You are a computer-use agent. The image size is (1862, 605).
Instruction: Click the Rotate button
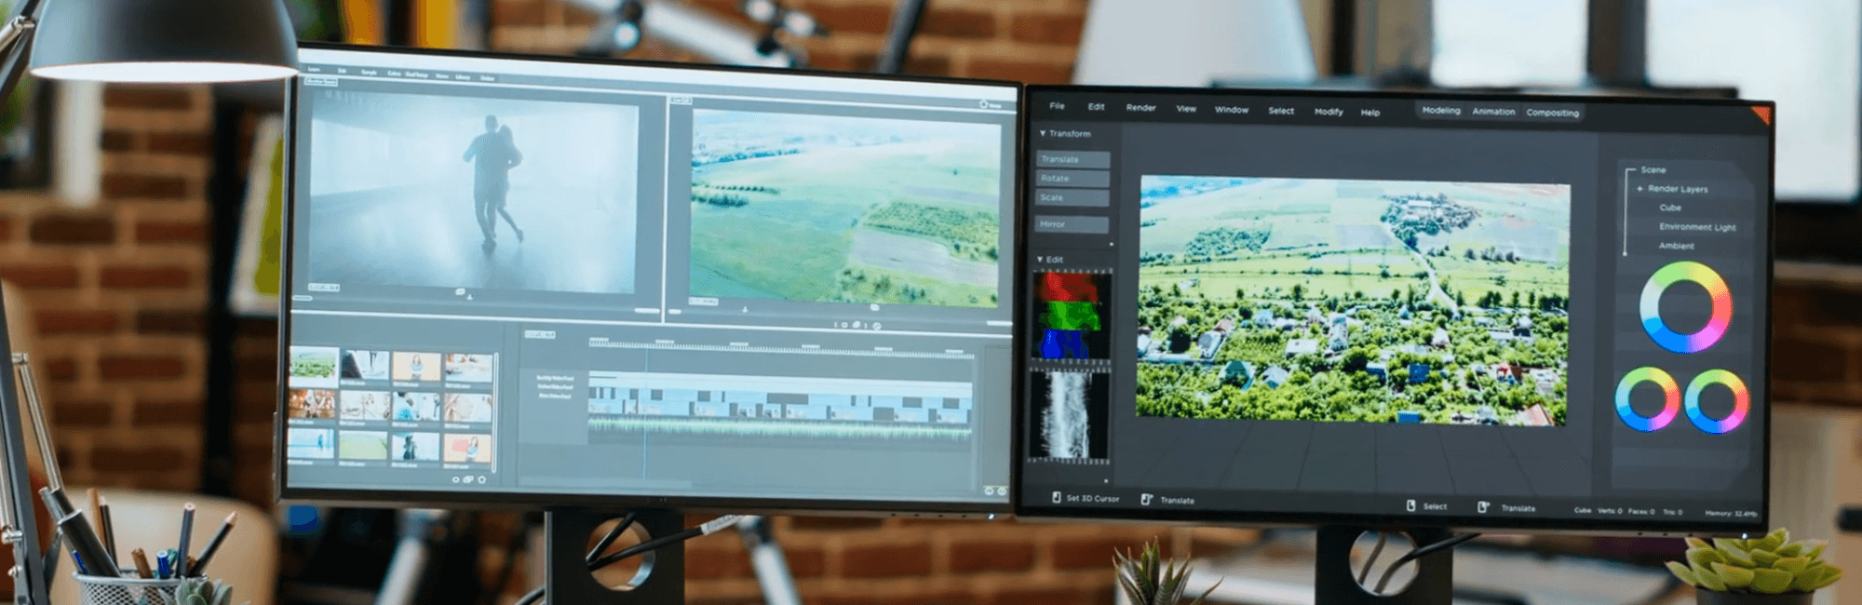point(1073,178)
